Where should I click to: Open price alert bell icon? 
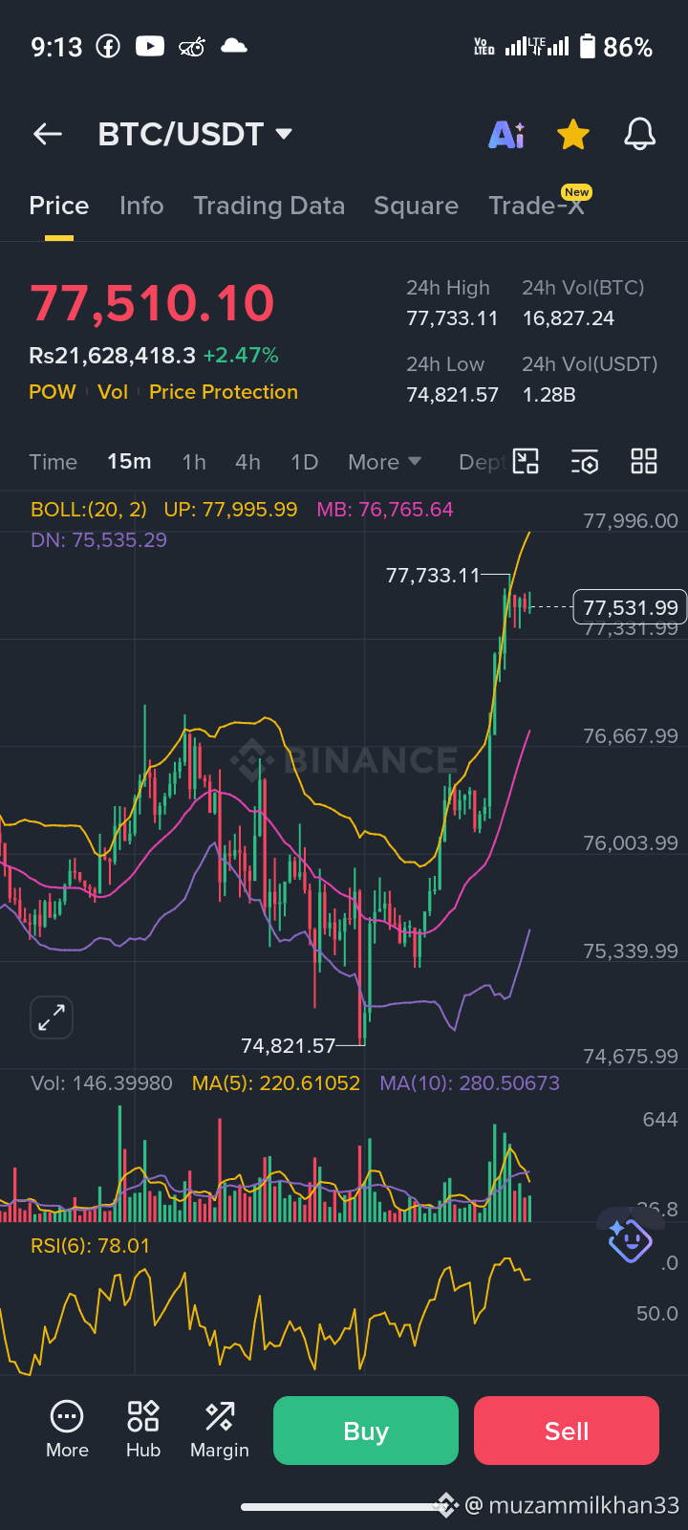pyautogui.click(x=639, y=135)
